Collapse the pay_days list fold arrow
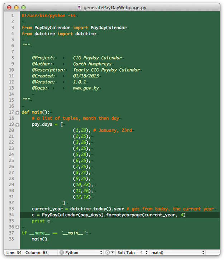 (x=18, y=125)
